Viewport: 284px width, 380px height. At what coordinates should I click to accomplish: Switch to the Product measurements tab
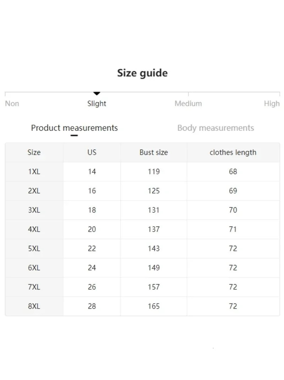tap(74, 128)
